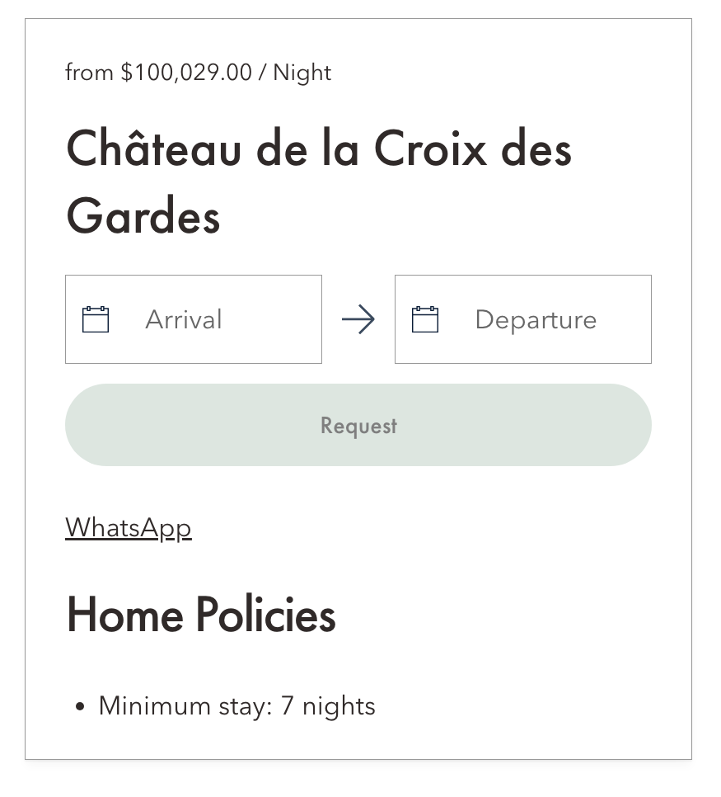Click the 'Departure' placeholder text
Screen dimensions: 721x797
tap(536, 319)
